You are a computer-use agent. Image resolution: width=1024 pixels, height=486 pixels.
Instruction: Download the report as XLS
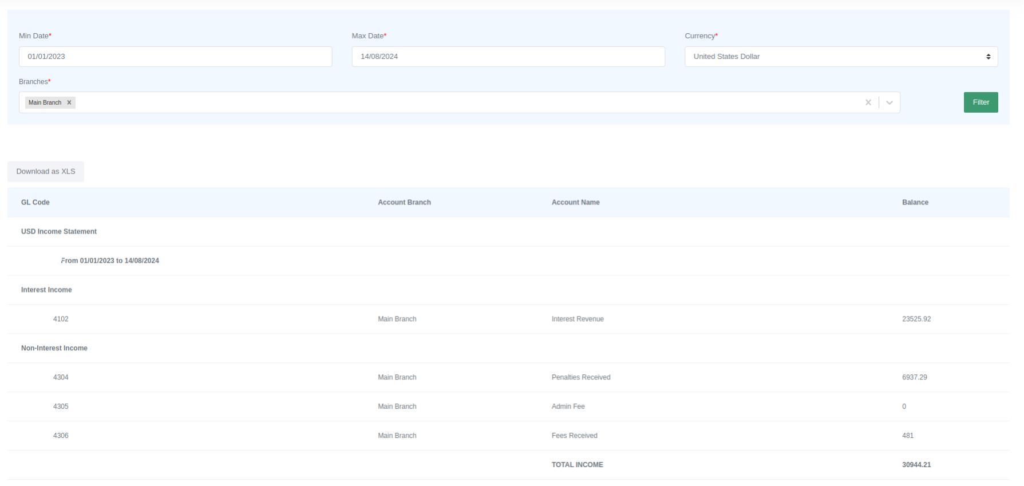(x=46, y=172)
